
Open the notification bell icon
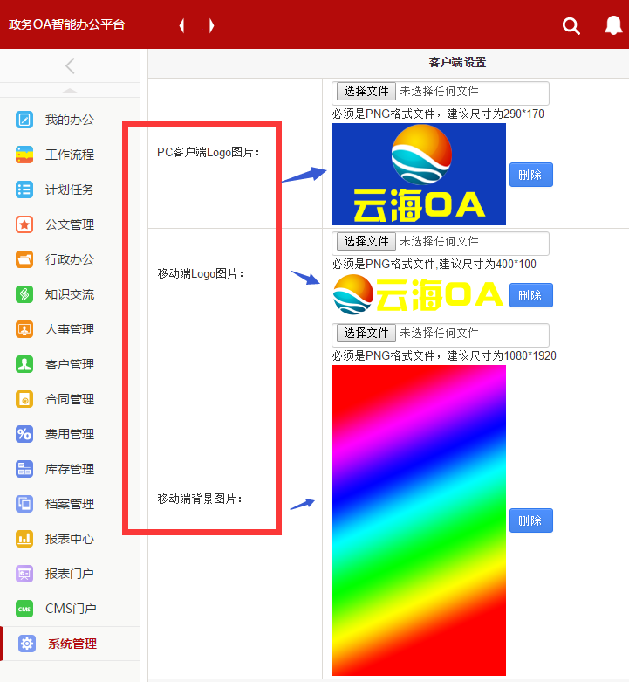coord(613,25)
